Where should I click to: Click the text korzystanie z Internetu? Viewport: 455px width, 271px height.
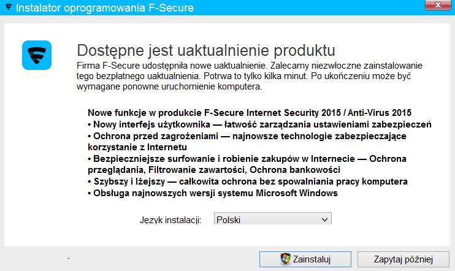click(x=137, y=147)
